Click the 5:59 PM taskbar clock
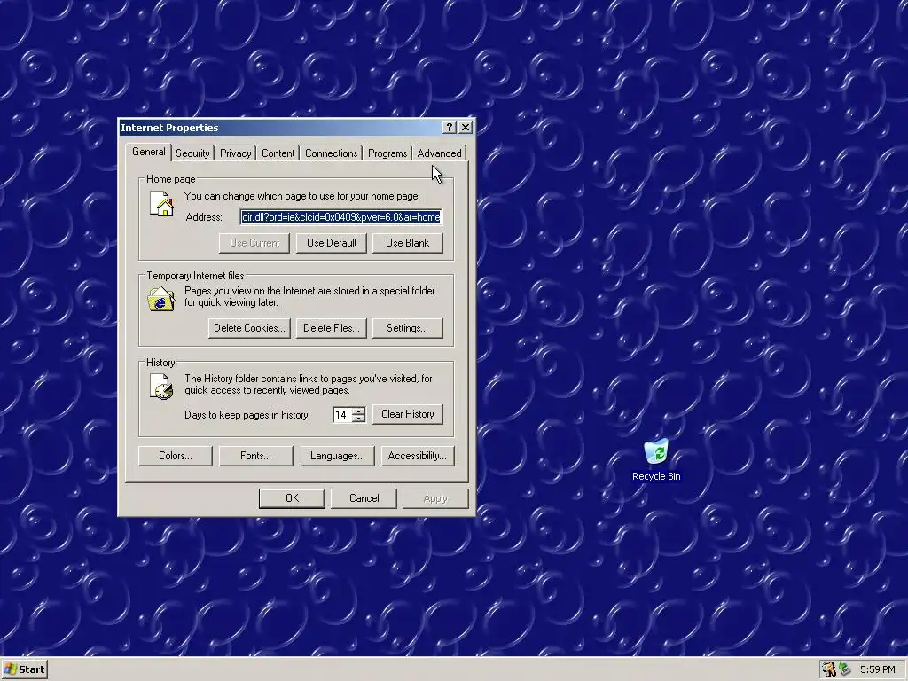The width and height of the screenshot is (908, 681). tap(877, 669)
